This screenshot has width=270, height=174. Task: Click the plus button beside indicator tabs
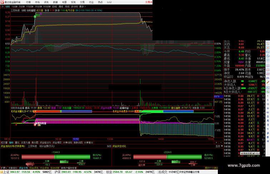pos(216,143)
